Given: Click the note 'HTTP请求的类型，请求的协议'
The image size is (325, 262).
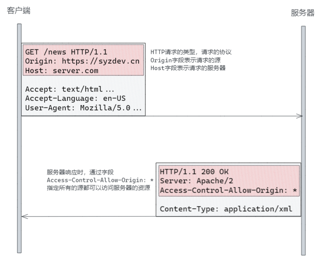Looking at the screenshot, I should [x=191, y=52].
